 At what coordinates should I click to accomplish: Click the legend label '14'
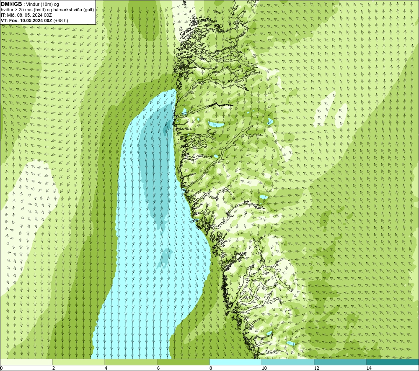pos(369,368)
